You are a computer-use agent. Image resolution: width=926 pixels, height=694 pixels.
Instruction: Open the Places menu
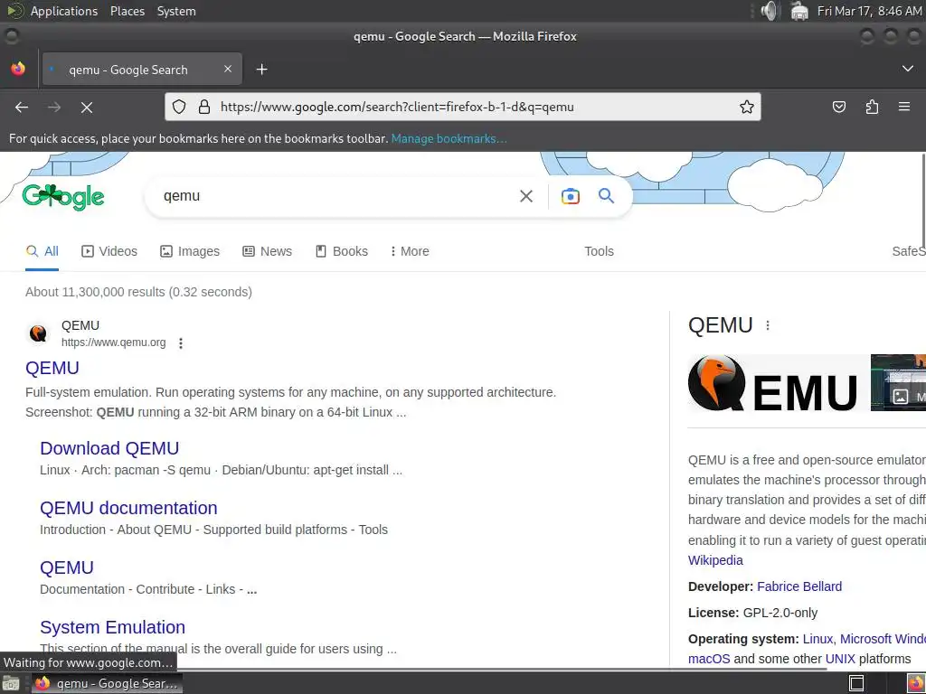[x=127, y=11]
